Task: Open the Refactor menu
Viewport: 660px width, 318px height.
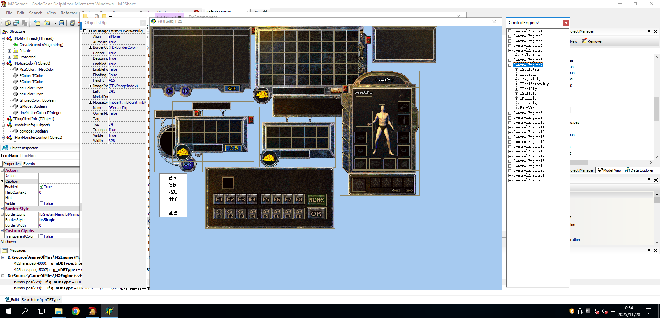Action: [x=69, y=13]
